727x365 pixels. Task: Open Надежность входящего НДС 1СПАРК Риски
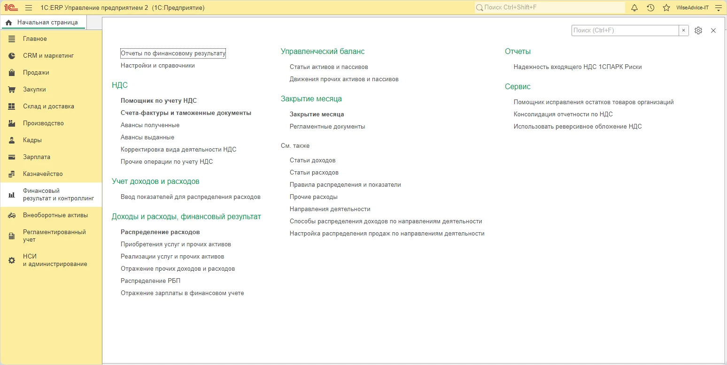578,67
